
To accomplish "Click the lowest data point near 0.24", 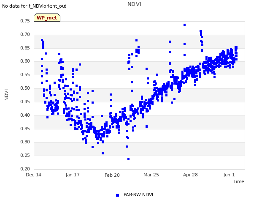I will tap(128, 159).
